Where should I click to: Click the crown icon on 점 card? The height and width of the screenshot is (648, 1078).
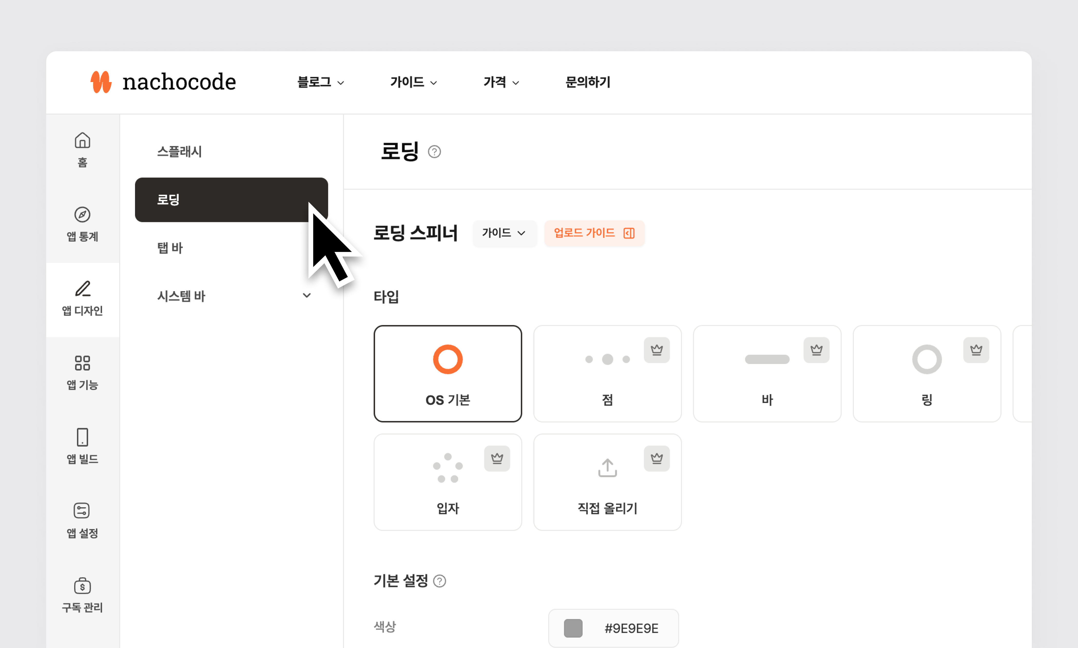[657, 350]
